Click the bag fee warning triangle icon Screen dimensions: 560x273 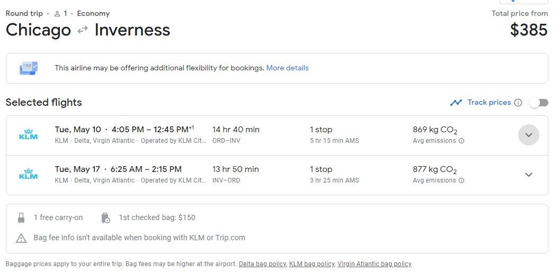point(21,238)
